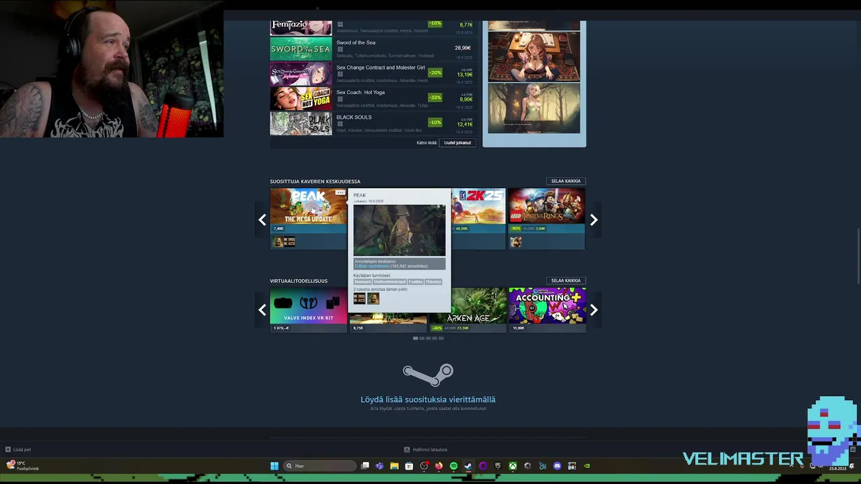Open Firefox from the taskbar
Image resolution: width=861 pixels, height=484 pixels.
[439, 466]
